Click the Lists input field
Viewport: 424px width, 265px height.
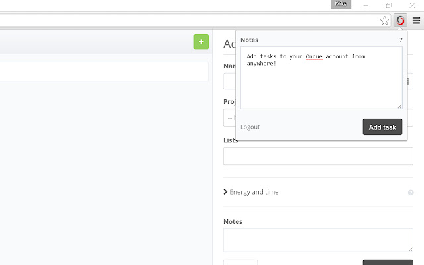318,156
